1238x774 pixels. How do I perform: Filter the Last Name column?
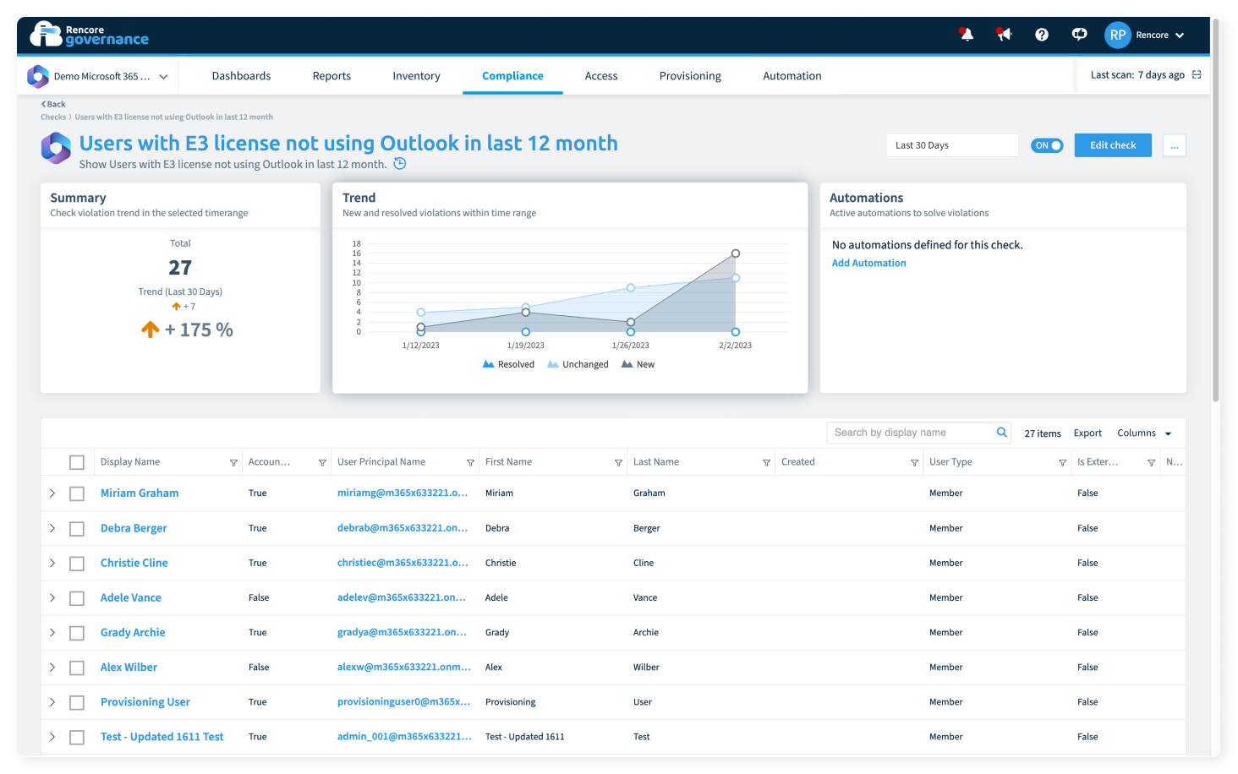(766, 463)
